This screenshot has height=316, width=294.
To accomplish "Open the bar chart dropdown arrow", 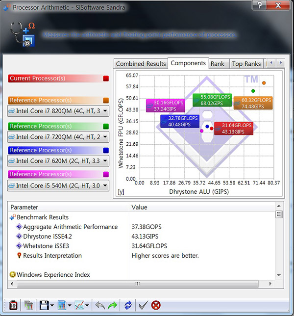I will [70, 306].
